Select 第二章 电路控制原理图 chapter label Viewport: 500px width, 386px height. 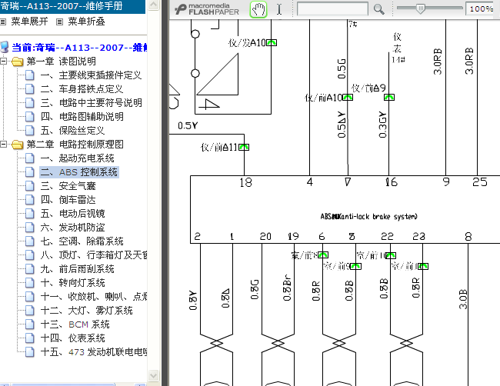click(75, 145)
